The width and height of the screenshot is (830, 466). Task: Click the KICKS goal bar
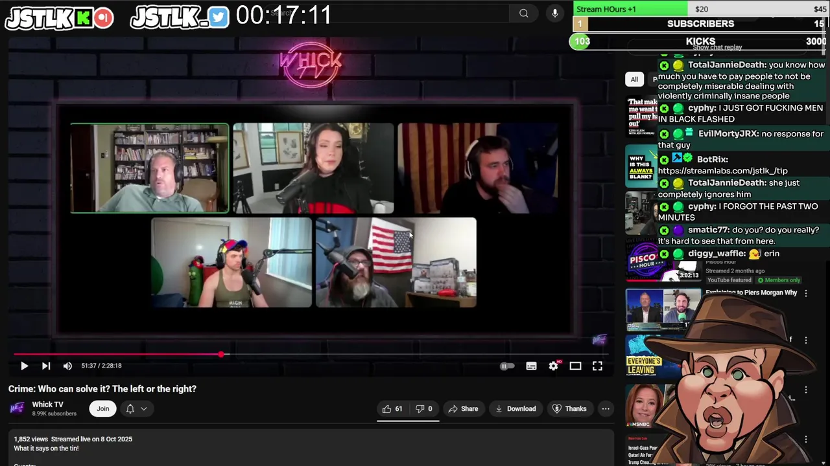tap(700, 41)
